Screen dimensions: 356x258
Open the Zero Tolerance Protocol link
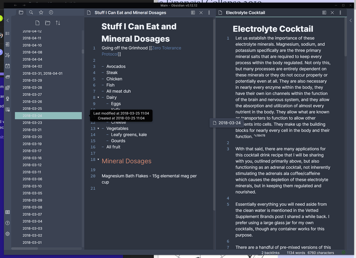(x=166, y=48)
